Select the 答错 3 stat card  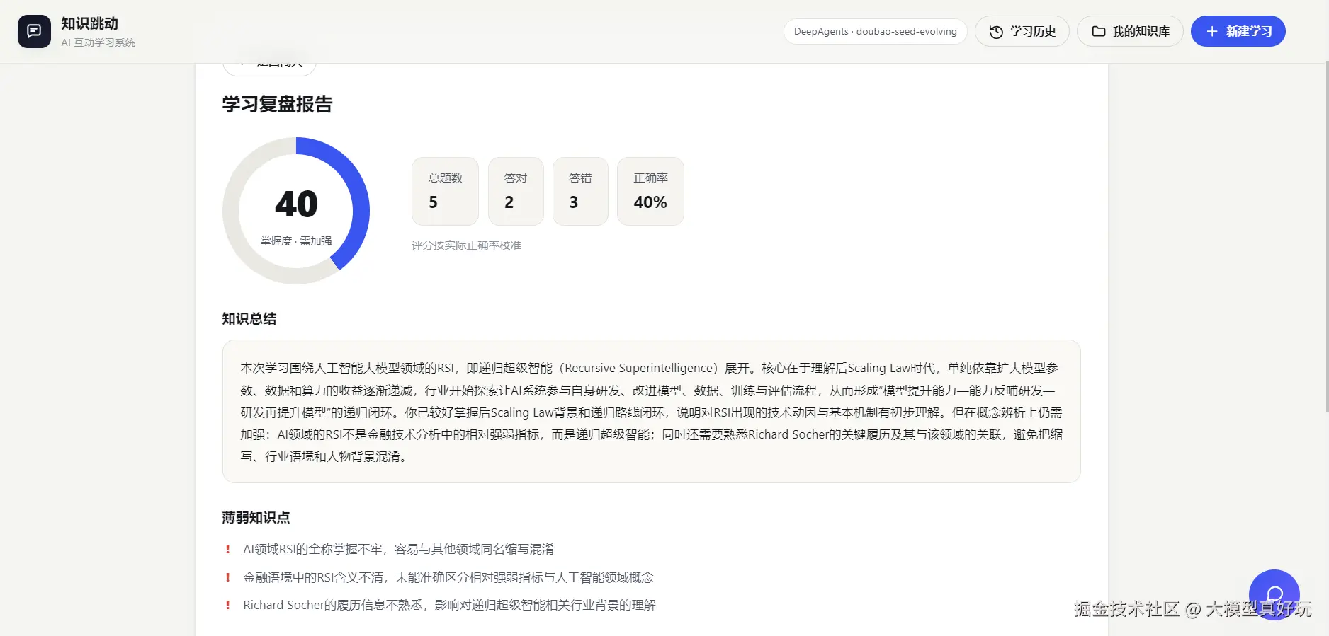pyautogui.click(x=580, y=191)
